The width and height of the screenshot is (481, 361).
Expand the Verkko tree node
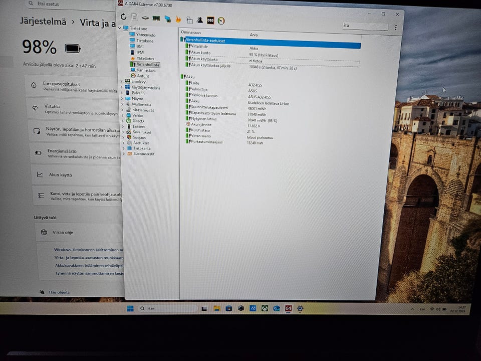[x=123, y=115]
